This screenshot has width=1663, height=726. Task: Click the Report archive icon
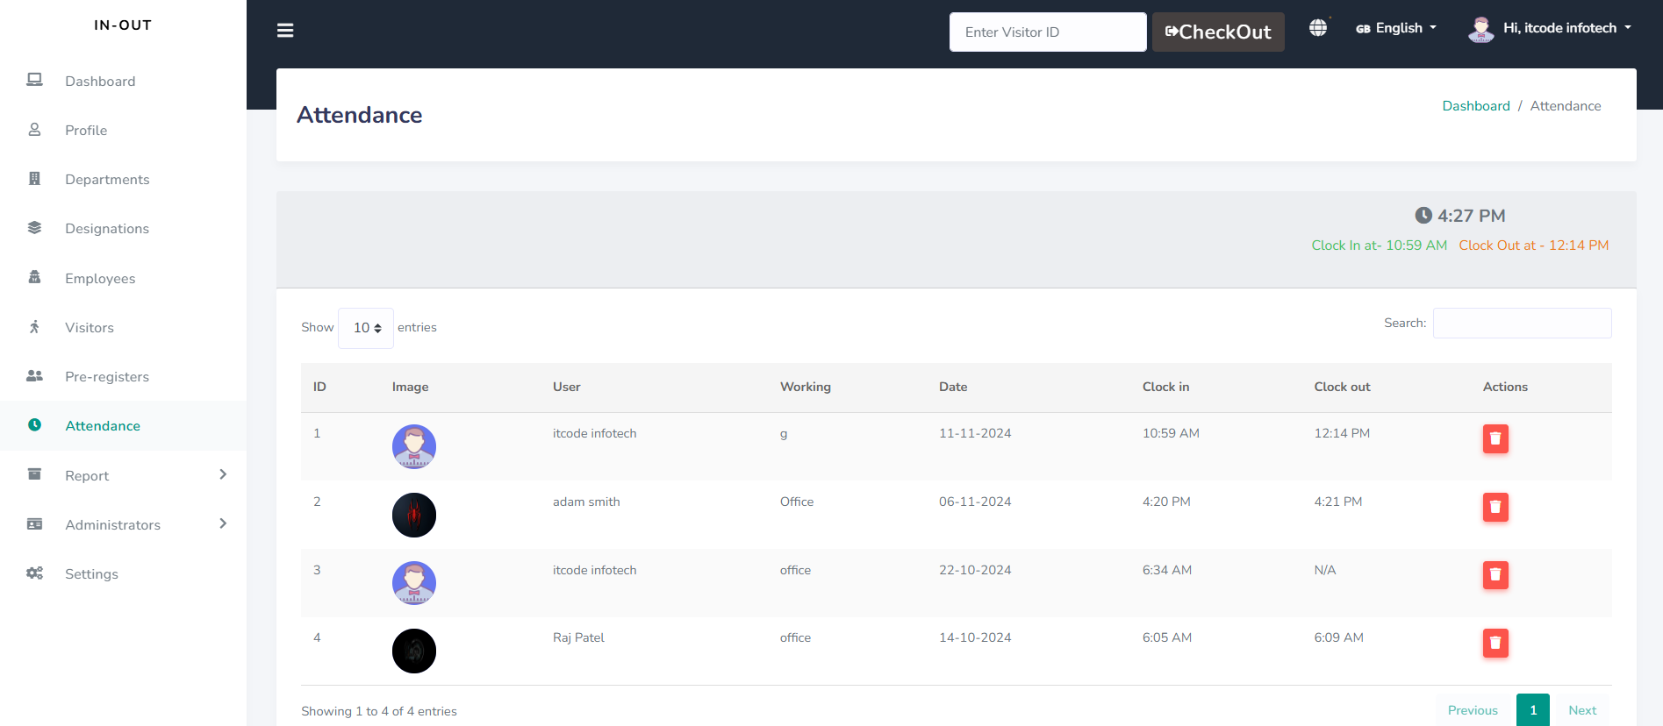pos(34,474)
